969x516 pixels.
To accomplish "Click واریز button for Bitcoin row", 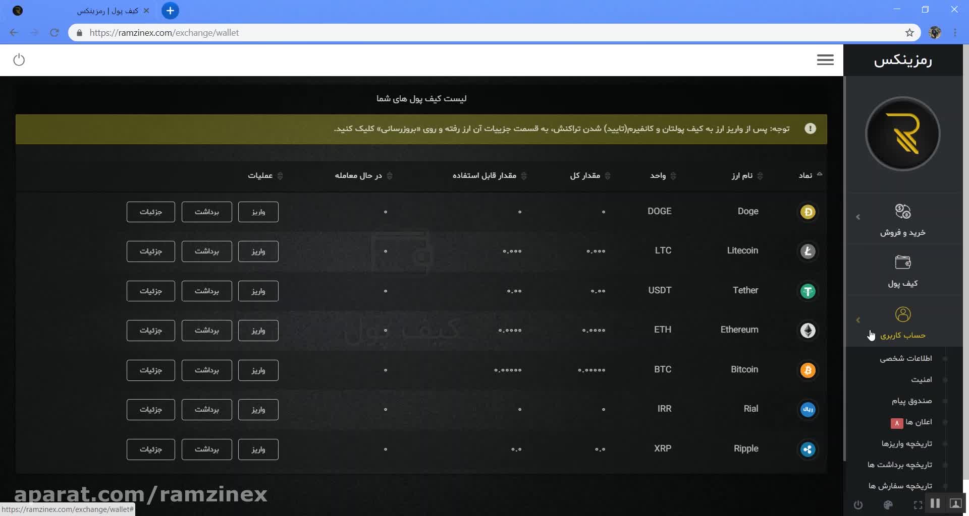I will tap(258, 370).
